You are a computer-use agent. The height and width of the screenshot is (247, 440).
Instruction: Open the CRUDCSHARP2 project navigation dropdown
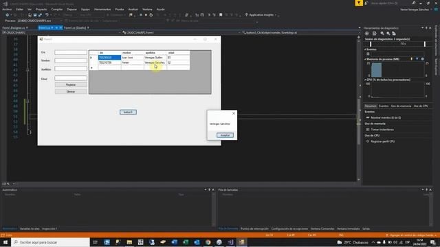click(x=61, y=32)
